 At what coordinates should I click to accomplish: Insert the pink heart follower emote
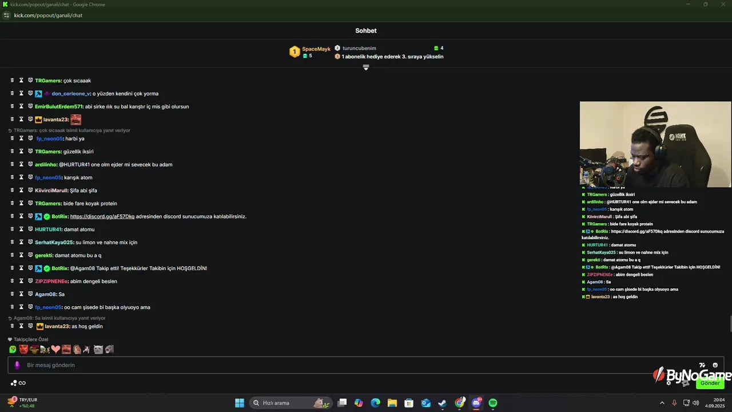click(x=55, y=349)
